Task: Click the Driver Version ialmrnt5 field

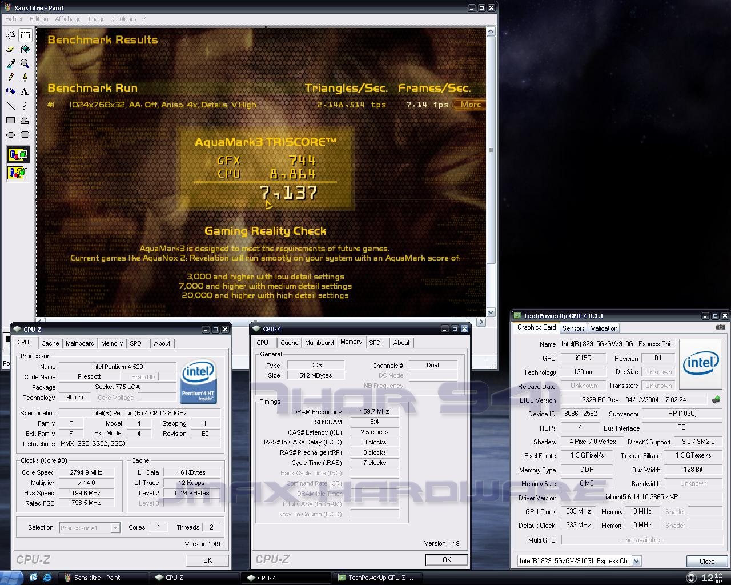Action: [x=642, y=497]
